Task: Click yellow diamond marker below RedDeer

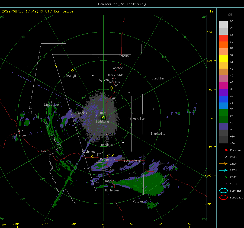Action: (x=111, y=88)
